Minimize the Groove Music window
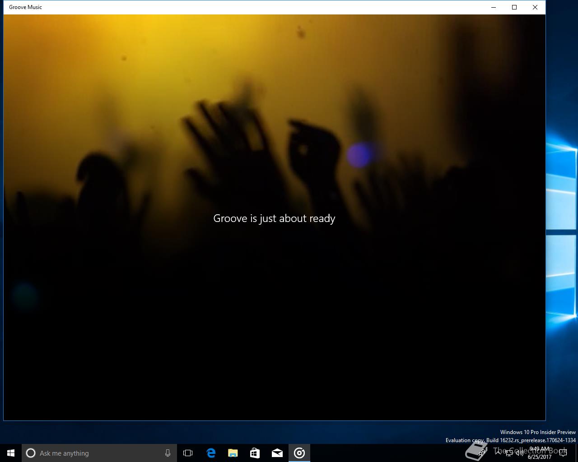 pyautogui.click(x=494, y=7)
